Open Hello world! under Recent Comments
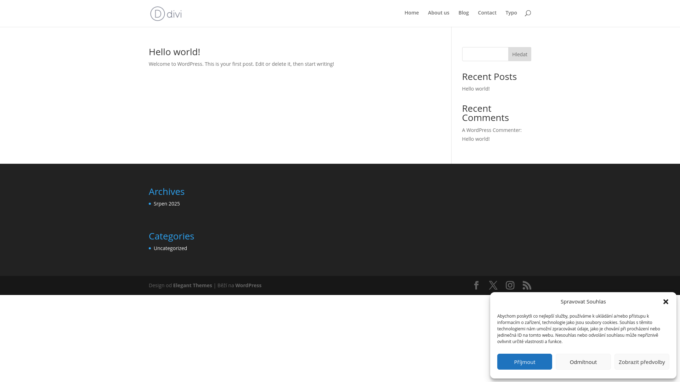 point(476,139)
